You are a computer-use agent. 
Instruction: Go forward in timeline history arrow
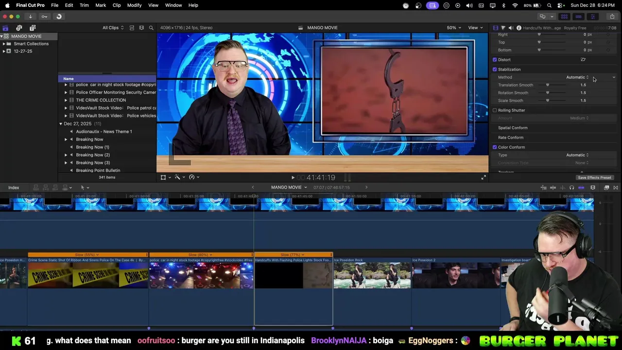(x=366, y=188)
